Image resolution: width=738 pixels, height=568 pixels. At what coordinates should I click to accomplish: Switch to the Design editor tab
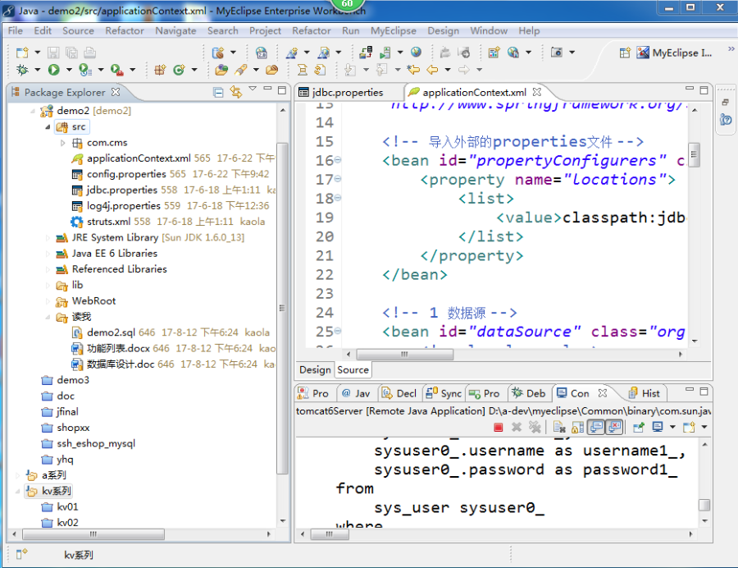(315, 369)
